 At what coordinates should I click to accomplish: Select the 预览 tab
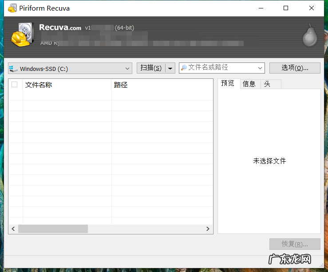(228, 83)
